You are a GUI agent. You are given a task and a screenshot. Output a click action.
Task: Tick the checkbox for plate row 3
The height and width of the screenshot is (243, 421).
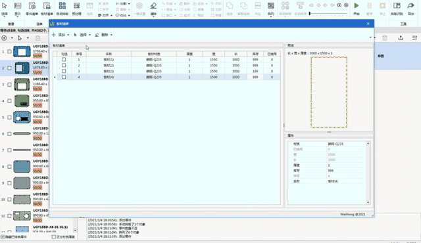pos(64,71)
